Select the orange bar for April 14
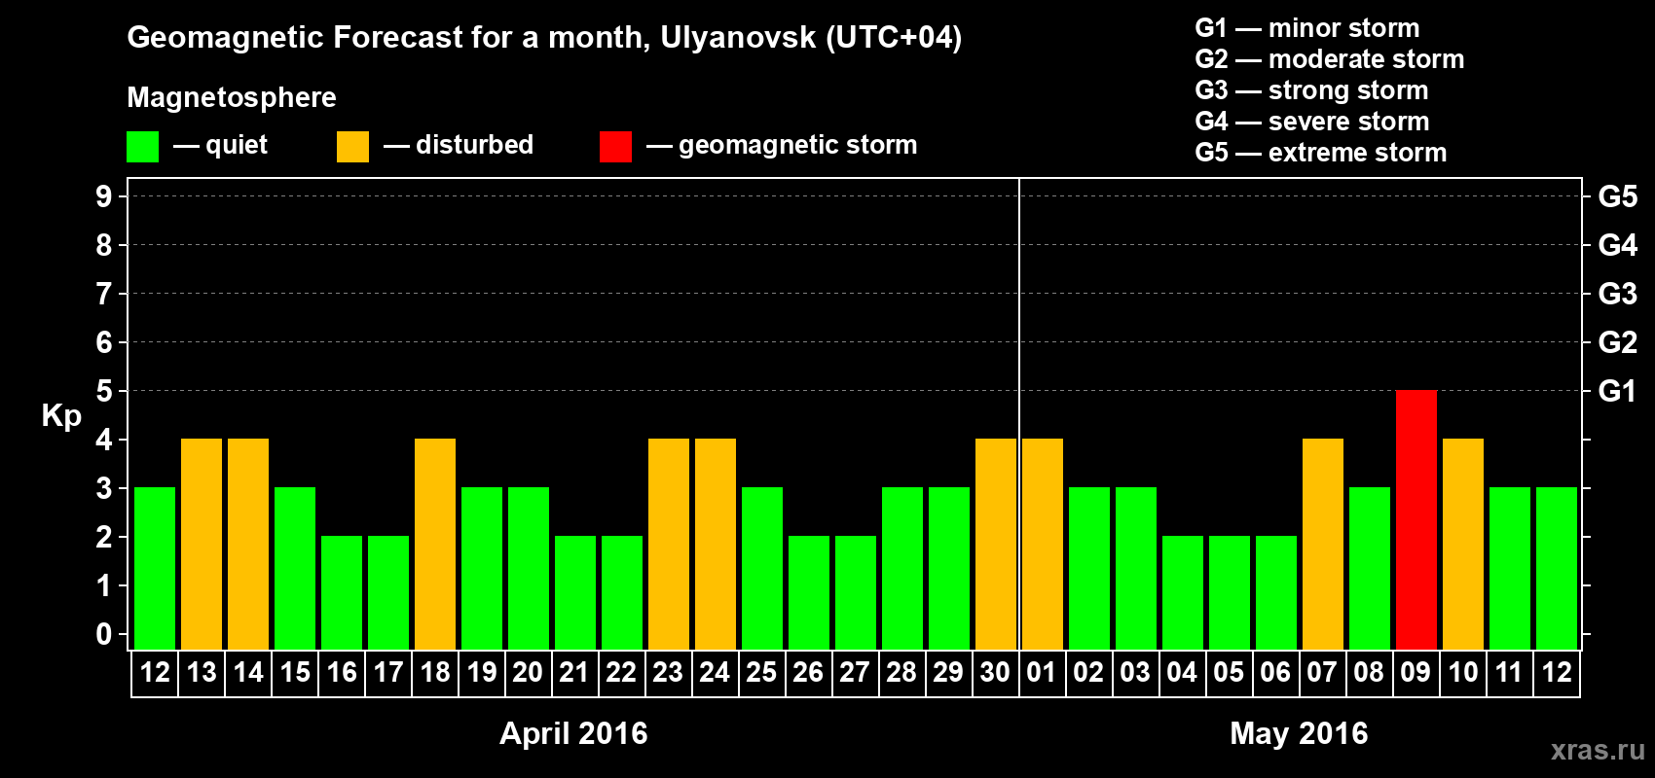1655x778 pixels. click(x=248, y=544)
